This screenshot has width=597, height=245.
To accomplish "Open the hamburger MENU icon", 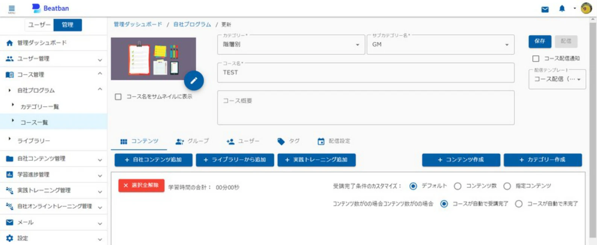I will click(x=12, y=9).
